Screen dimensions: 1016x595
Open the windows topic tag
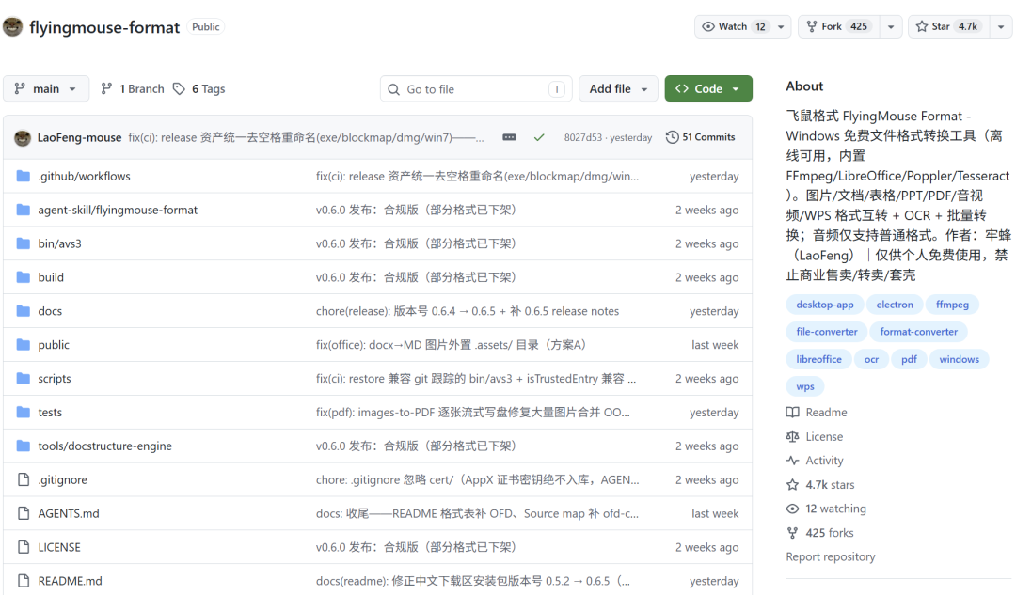959,359
